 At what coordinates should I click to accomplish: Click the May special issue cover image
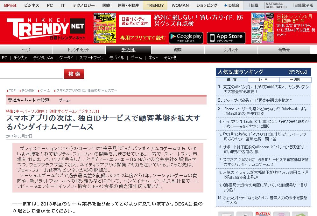[x=263, y=28]
